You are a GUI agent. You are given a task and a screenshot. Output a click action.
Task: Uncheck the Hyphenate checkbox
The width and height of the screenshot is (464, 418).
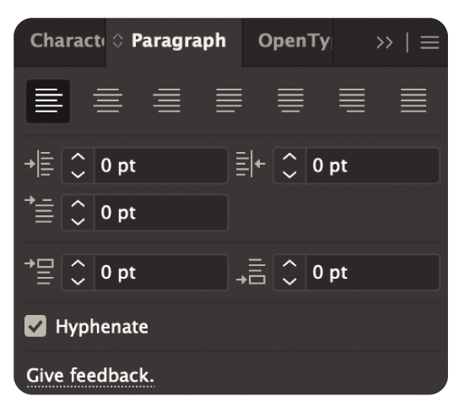tap(35, 326)
